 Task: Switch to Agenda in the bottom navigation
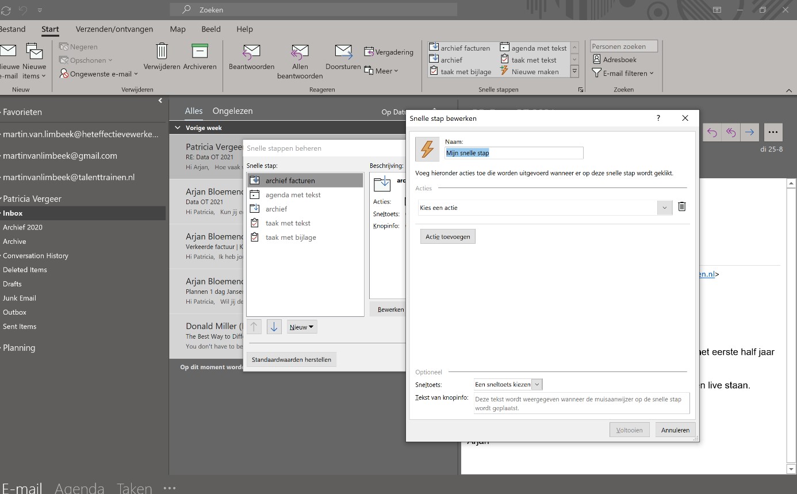(79, 488)
